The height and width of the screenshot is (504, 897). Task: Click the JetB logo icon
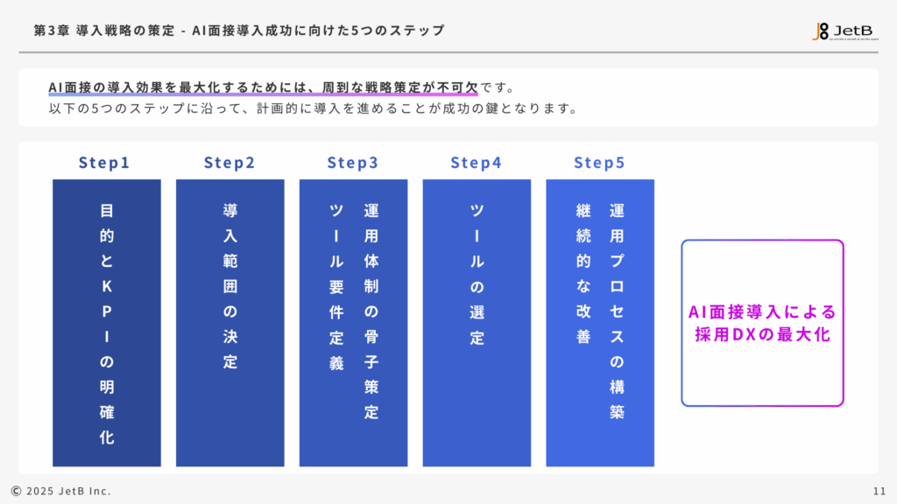pyautogui.click(x=819, y=31)
